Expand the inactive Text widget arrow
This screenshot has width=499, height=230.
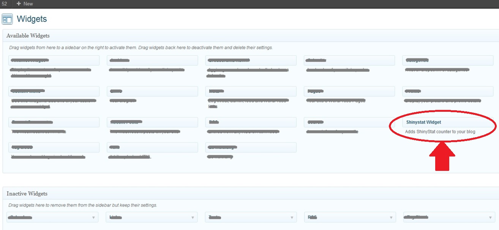pos(292,217)
